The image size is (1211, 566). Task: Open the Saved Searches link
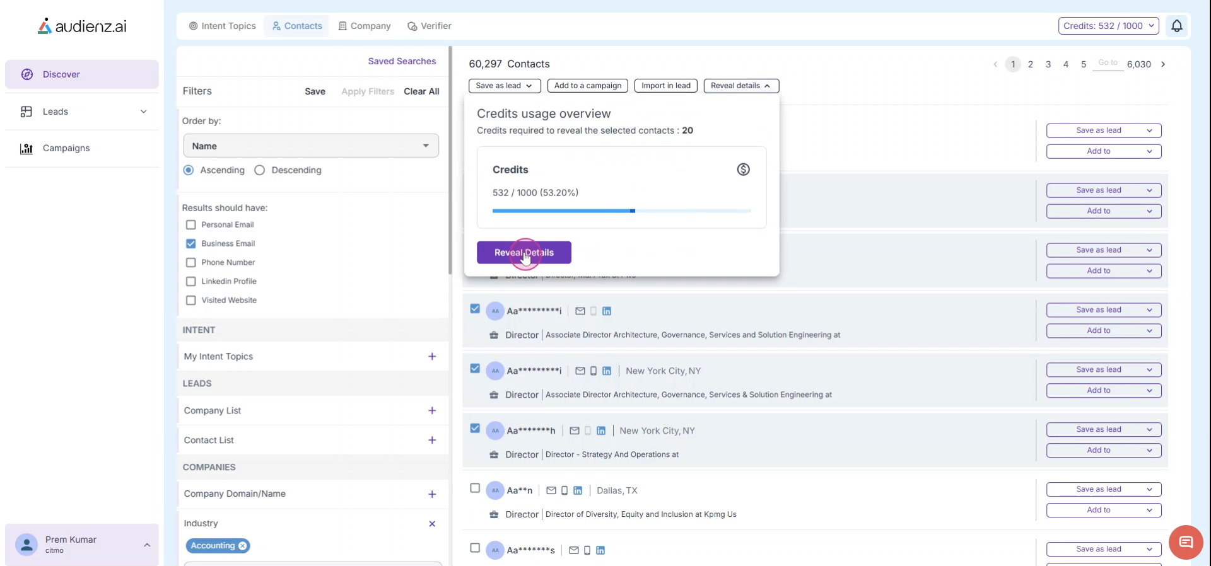402,61
